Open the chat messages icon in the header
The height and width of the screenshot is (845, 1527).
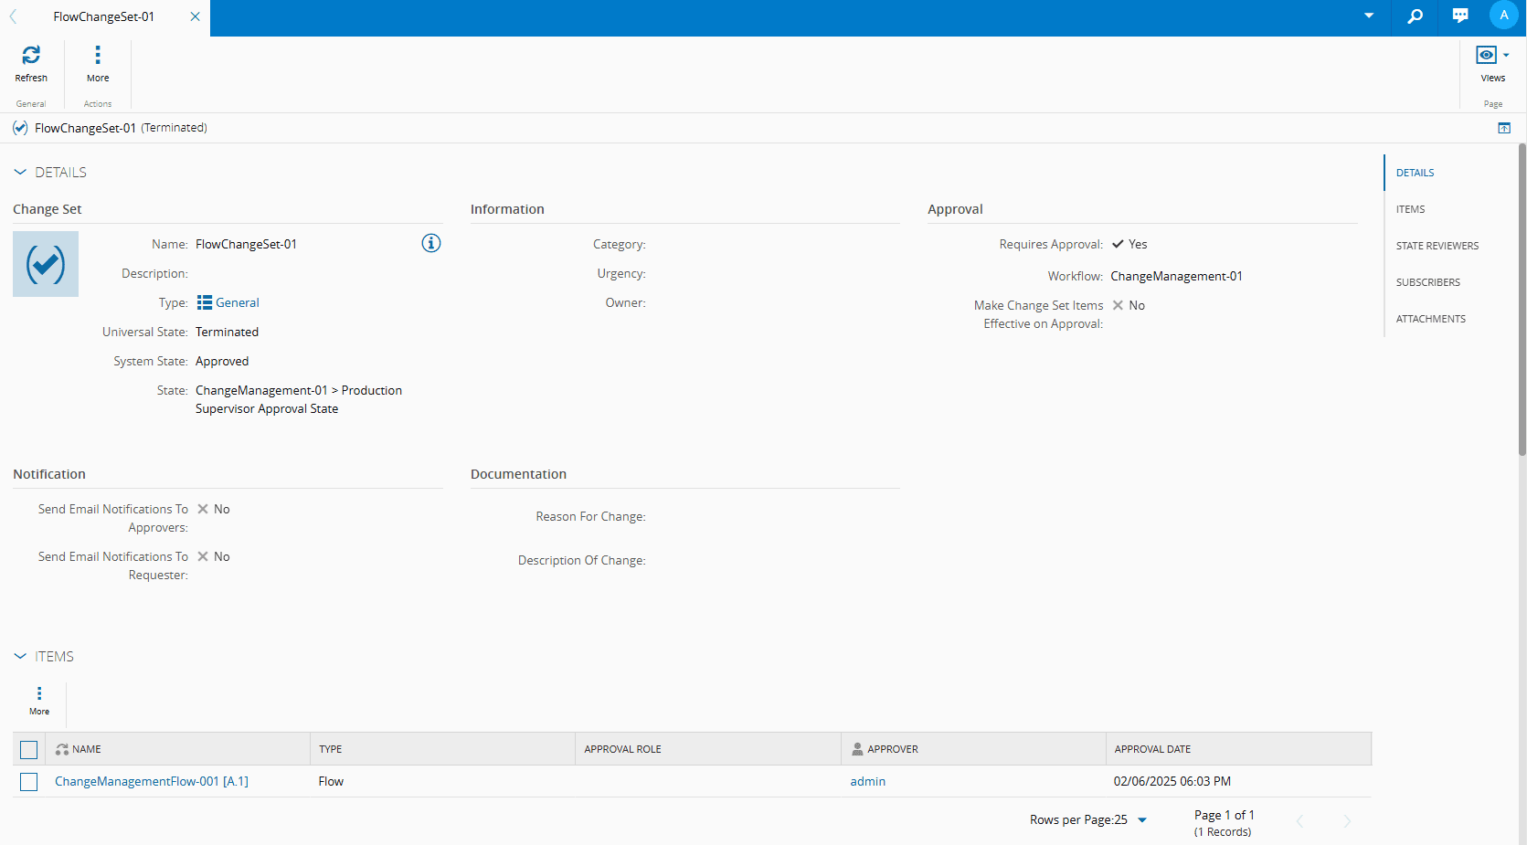tap(1460, 16)
